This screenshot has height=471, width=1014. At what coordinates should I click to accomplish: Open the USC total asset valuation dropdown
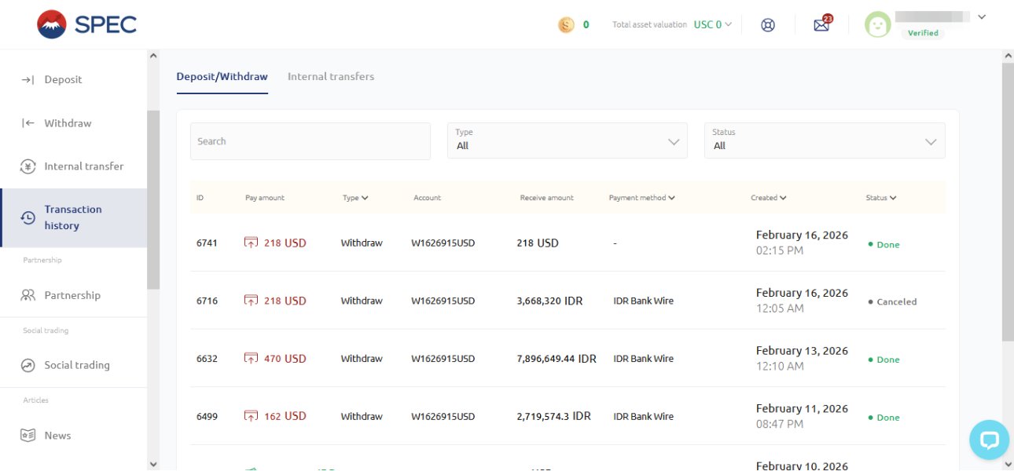[712, 25]
